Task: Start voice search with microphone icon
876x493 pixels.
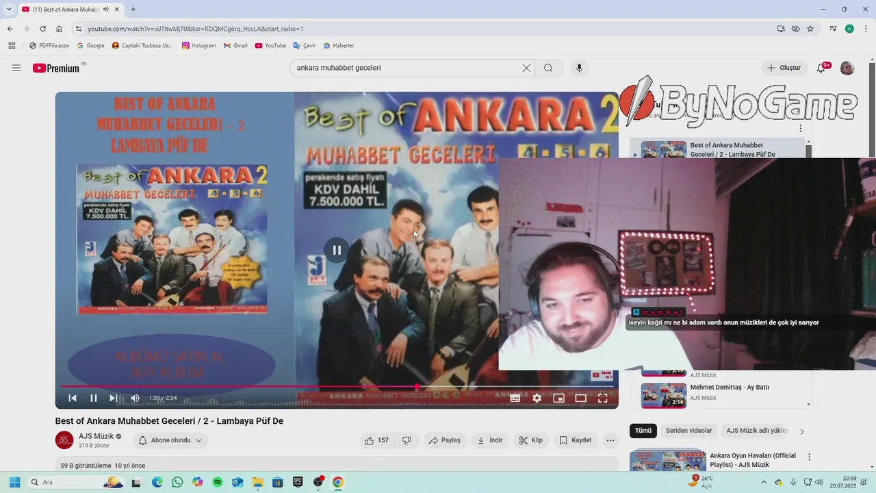Action: 579,68
